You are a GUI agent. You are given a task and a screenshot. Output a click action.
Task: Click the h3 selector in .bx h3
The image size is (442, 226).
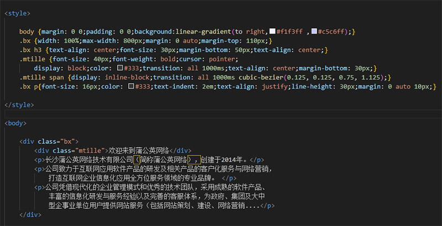point(38,50)
